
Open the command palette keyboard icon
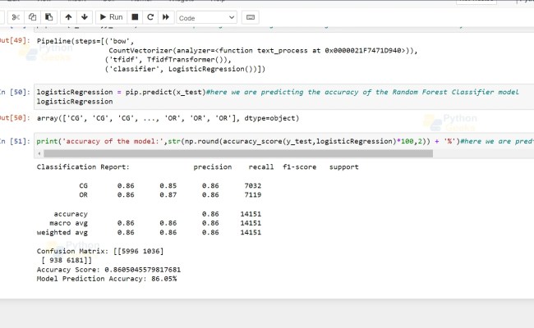click(251, 17)
